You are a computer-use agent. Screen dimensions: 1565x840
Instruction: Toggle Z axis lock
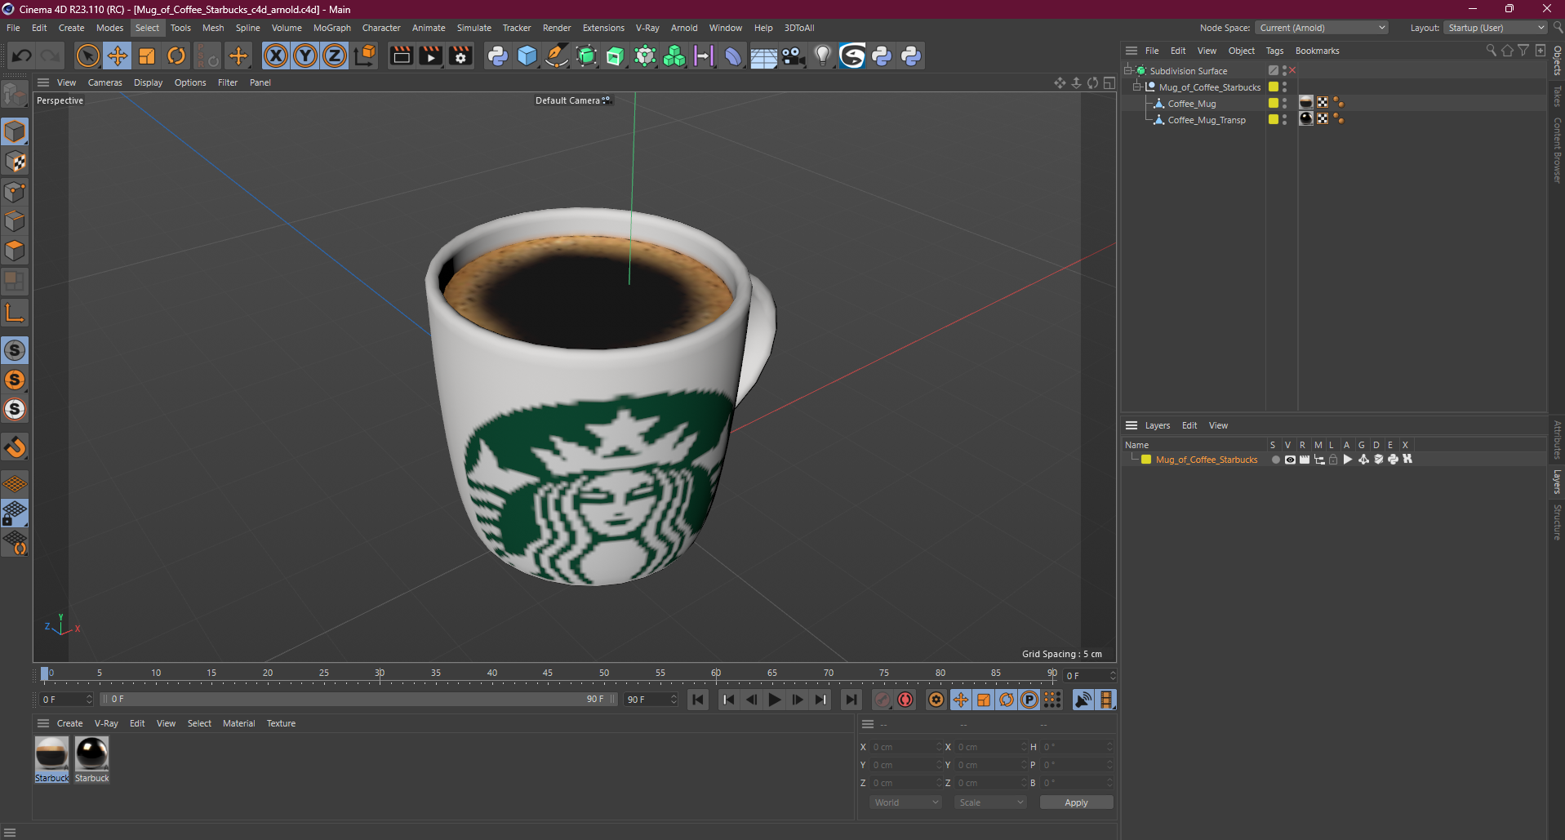[x=335, y=56]
